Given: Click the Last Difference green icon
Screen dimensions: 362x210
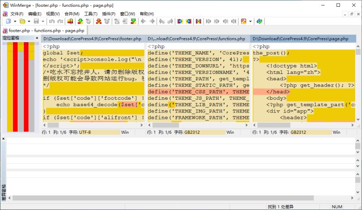Looking at the screenshot, I should (133, 21).
